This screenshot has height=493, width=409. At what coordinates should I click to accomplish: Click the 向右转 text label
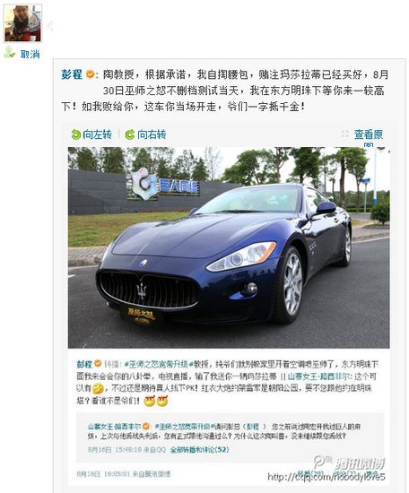(x=152, y=134)
